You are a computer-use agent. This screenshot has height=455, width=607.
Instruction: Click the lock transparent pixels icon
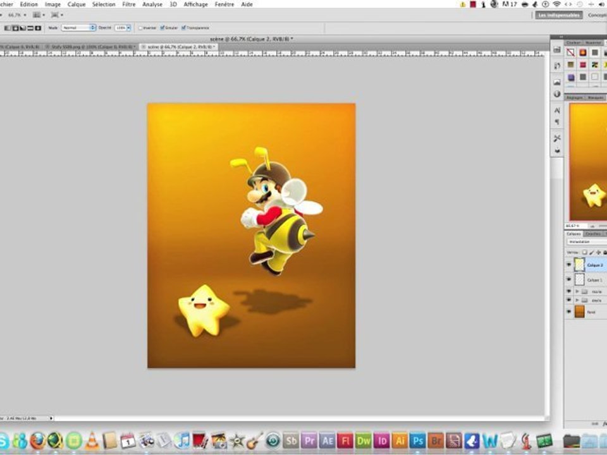584,253
